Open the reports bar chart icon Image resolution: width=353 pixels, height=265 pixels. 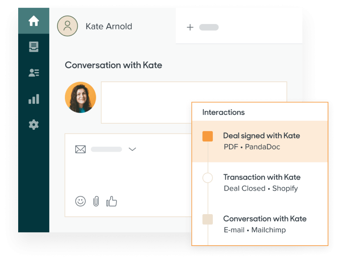(33, 99)
